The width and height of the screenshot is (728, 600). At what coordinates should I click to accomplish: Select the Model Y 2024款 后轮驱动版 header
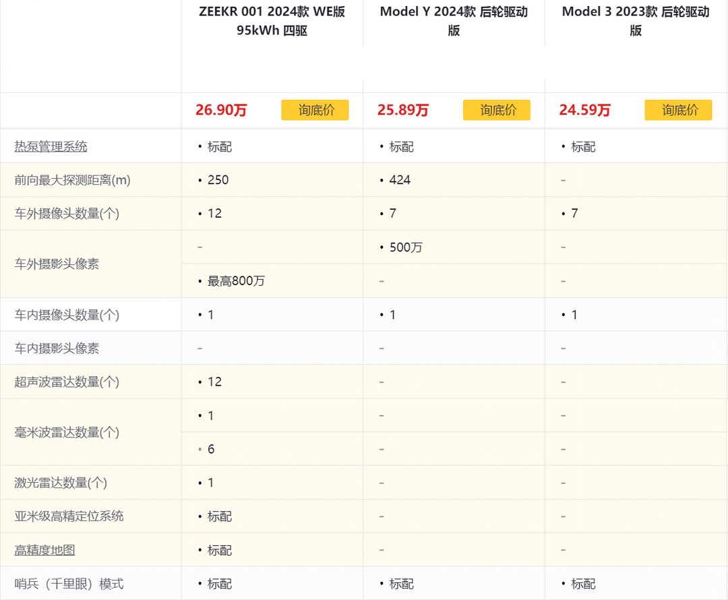pyautogui.click(x=454, y=21)
